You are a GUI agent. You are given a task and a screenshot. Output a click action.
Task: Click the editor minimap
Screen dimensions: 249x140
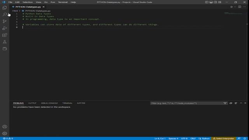pos(235,14)
